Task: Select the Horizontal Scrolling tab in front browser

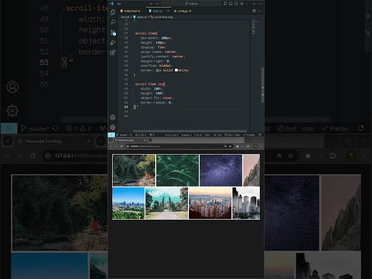Action: [130, 140]
